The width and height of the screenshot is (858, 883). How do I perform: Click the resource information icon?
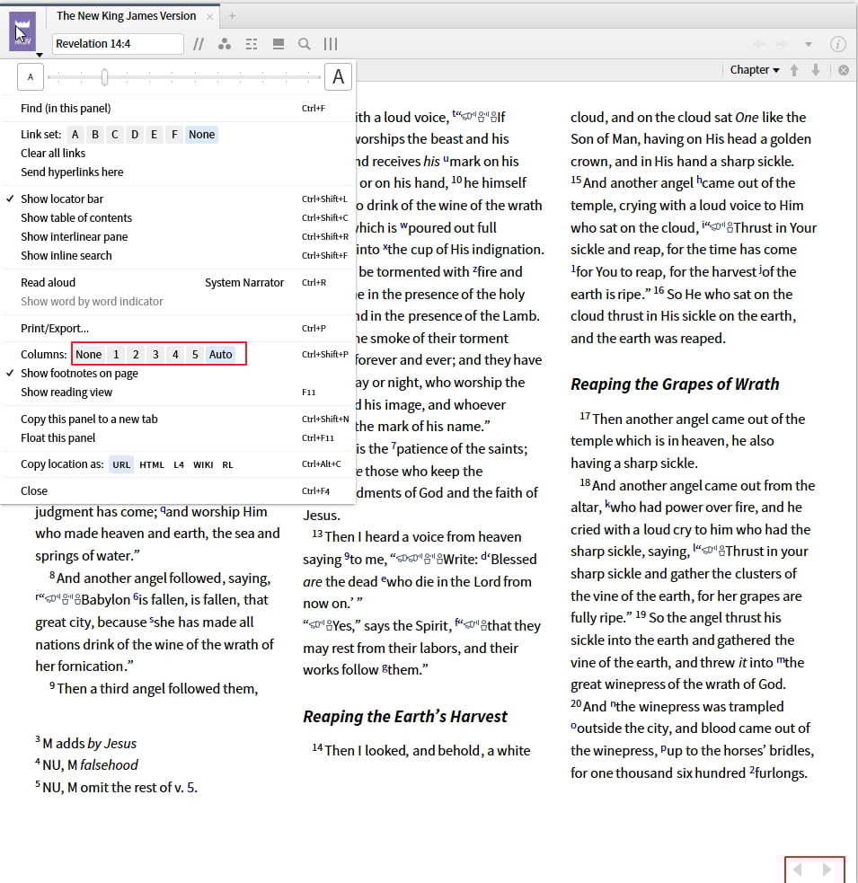pos(837,44)
